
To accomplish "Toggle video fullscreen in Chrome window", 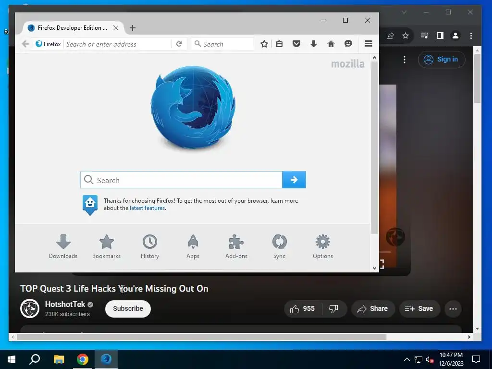I will (x=382, y=264).
